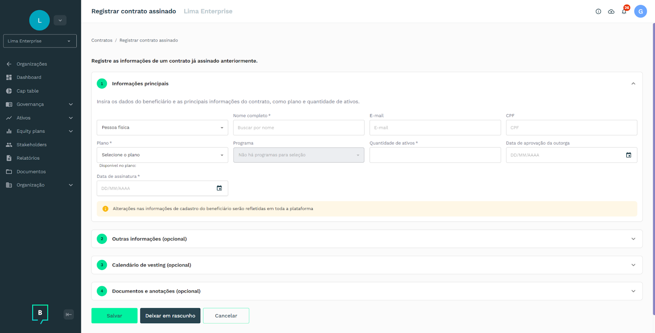Click the Documentos folder icon
This screenshot has width=655, height=333.
coord(9,172)
